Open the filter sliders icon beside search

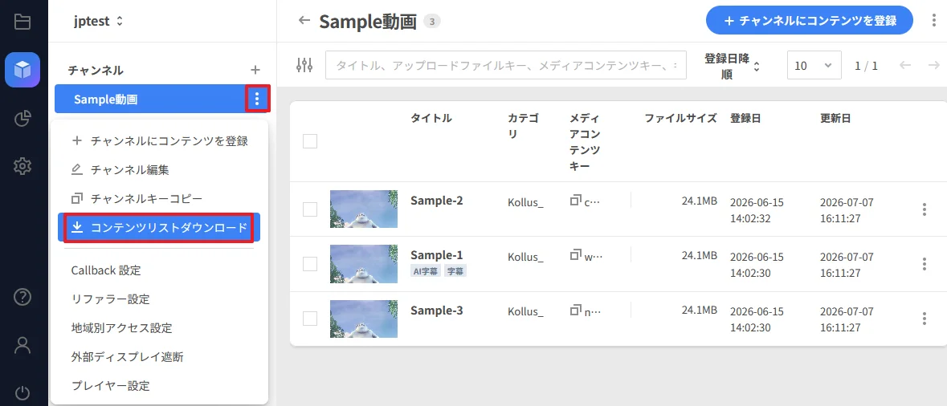click(x=304, y=65)
